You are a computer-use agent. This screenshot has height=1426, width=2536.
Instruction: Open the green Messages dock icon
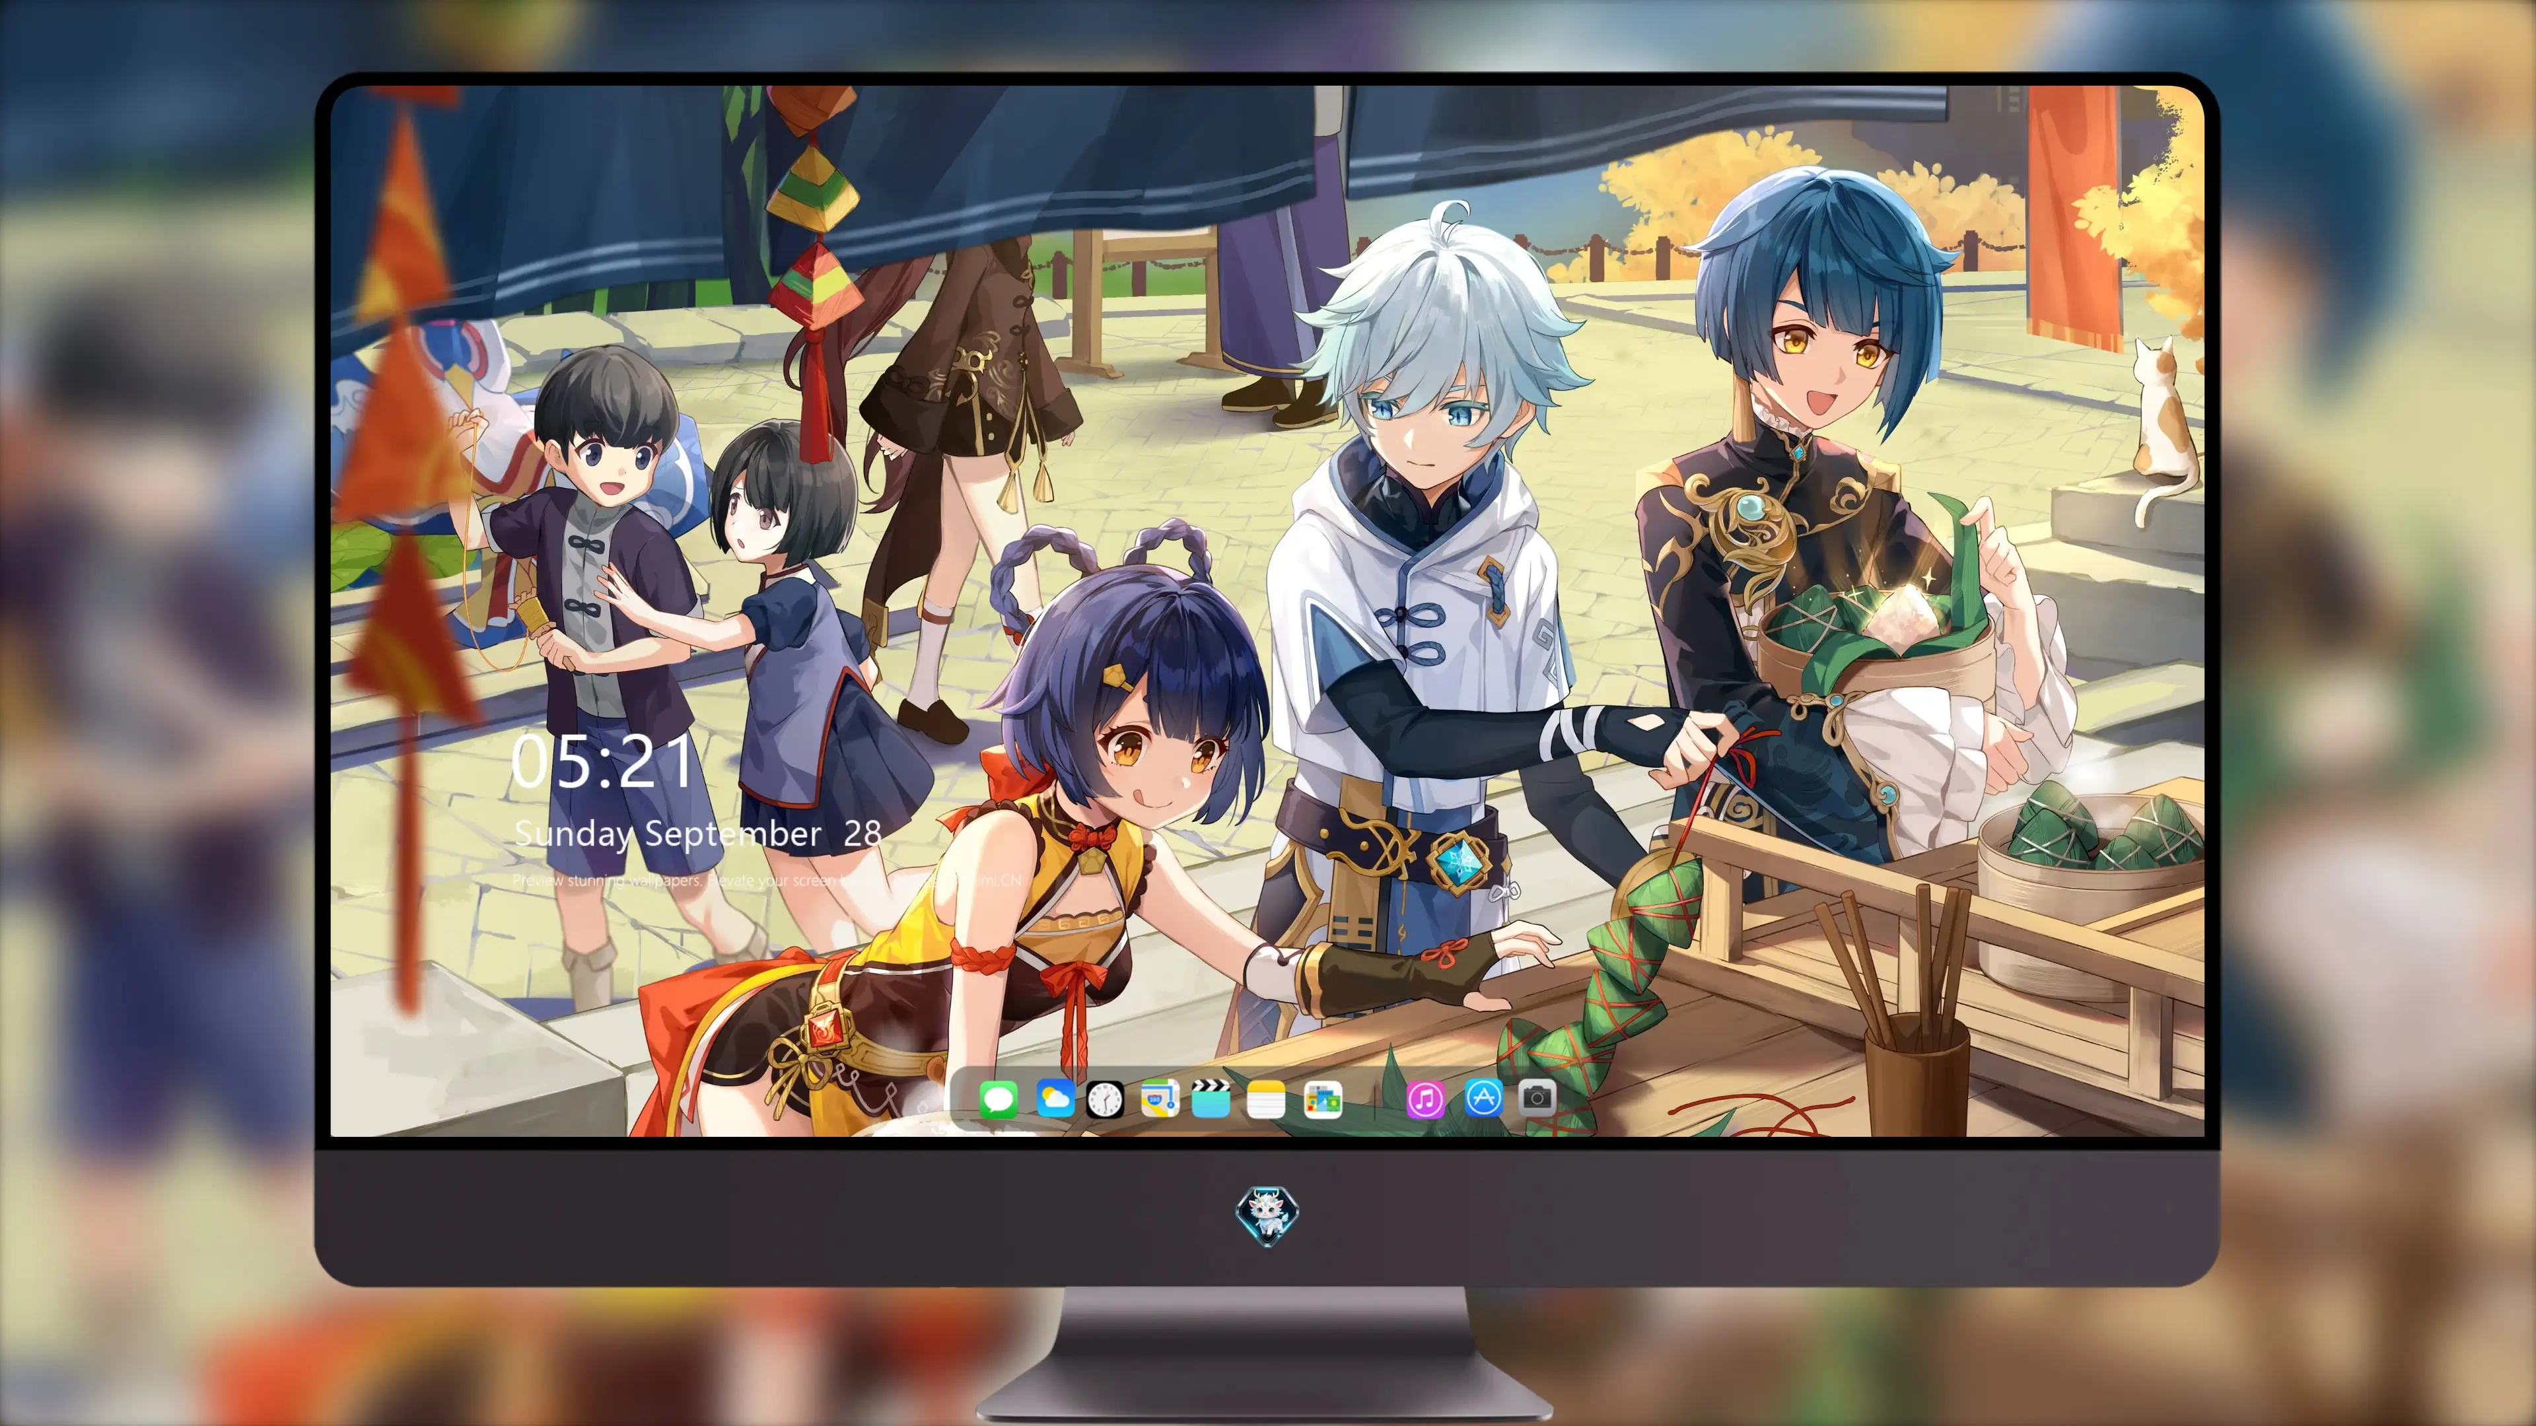[x=999, y=1099]
